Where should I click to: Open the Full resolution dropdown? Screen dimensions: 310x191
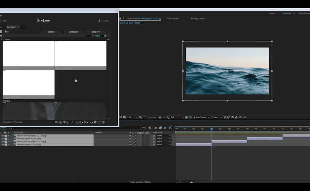[177, 117]
